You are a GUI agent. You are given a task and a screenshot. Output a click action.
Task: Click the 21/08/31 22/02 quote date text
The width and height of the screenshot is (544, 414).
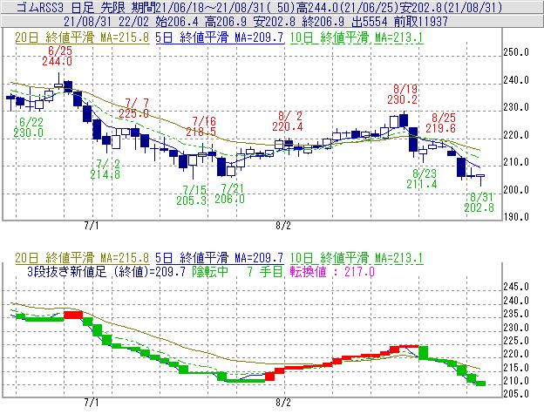tap(106, 22)
